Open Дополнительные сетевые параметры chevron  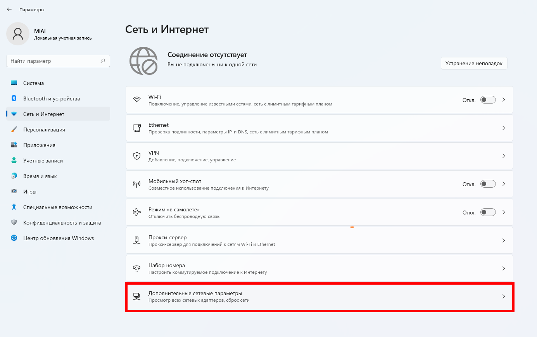[x=504, y=296]
